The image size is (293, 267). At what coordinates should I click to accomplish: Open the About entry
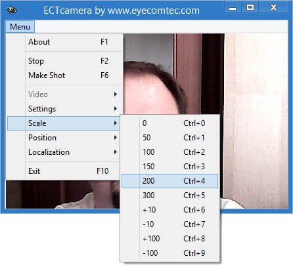pos(64,42)
